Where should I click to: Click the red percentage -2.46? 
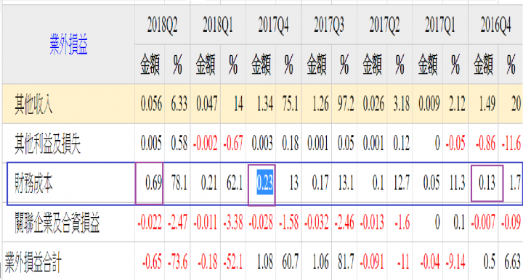click(x=344, y=223)
